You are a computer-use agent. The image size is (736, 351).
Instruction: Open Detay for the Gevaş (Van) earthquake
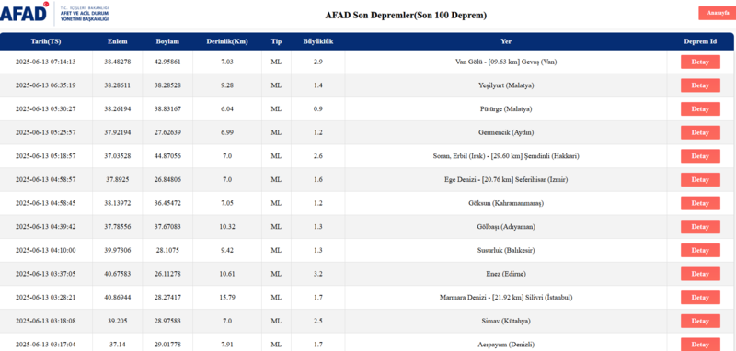coord(700,62)
